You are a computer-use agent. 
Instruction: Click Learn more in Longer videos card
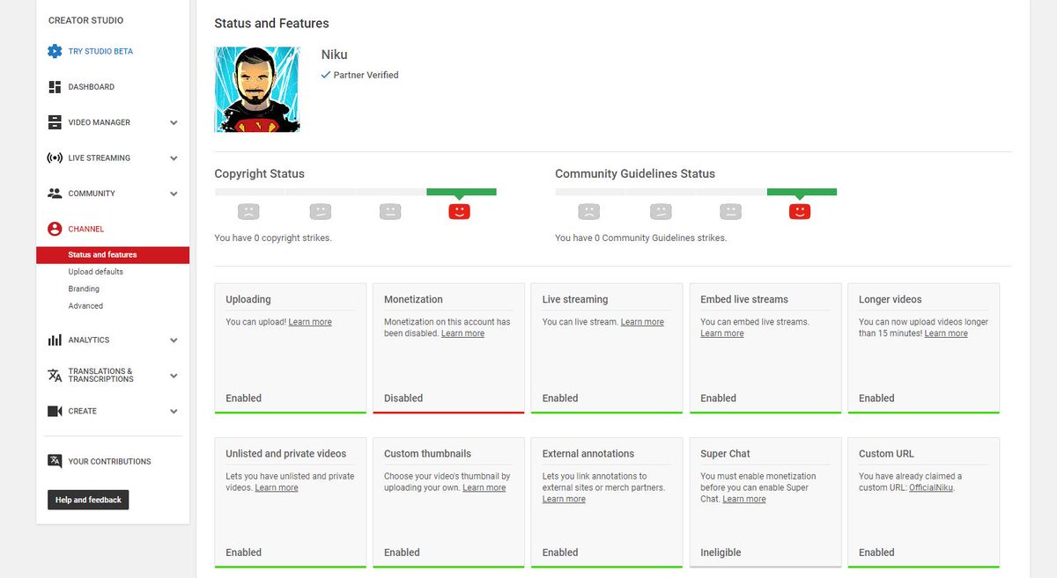(x=946, y=333)
